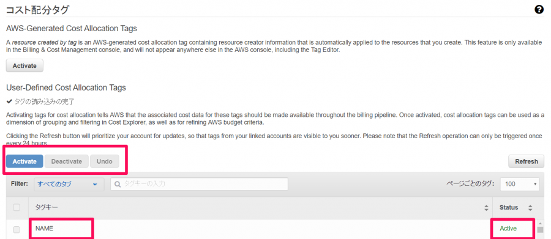Click the Deactivate button

click(67, 161)
